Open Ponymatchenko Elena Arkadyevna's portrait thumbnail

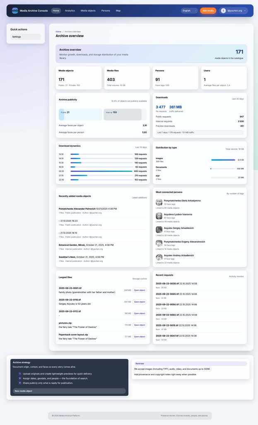click(x=159, y=202)
